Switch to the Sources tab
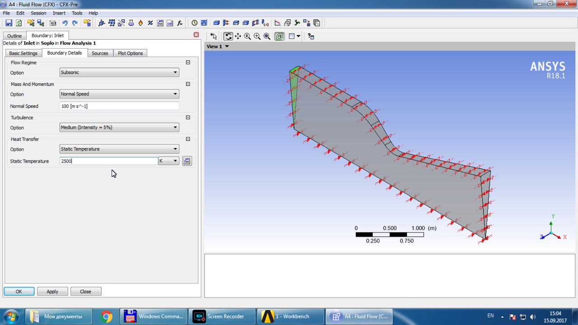Viewport: 578px width, 325px height. point(100,53)
